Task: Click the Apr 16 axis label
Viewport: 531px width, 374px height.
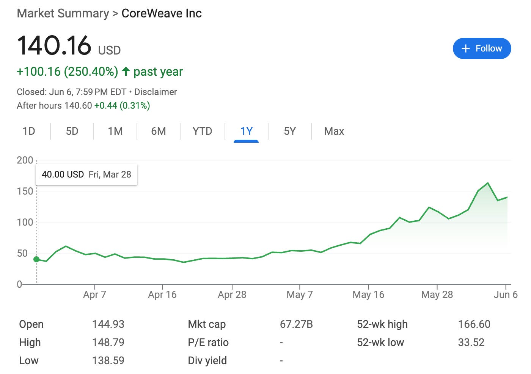Action: [162, 295]
